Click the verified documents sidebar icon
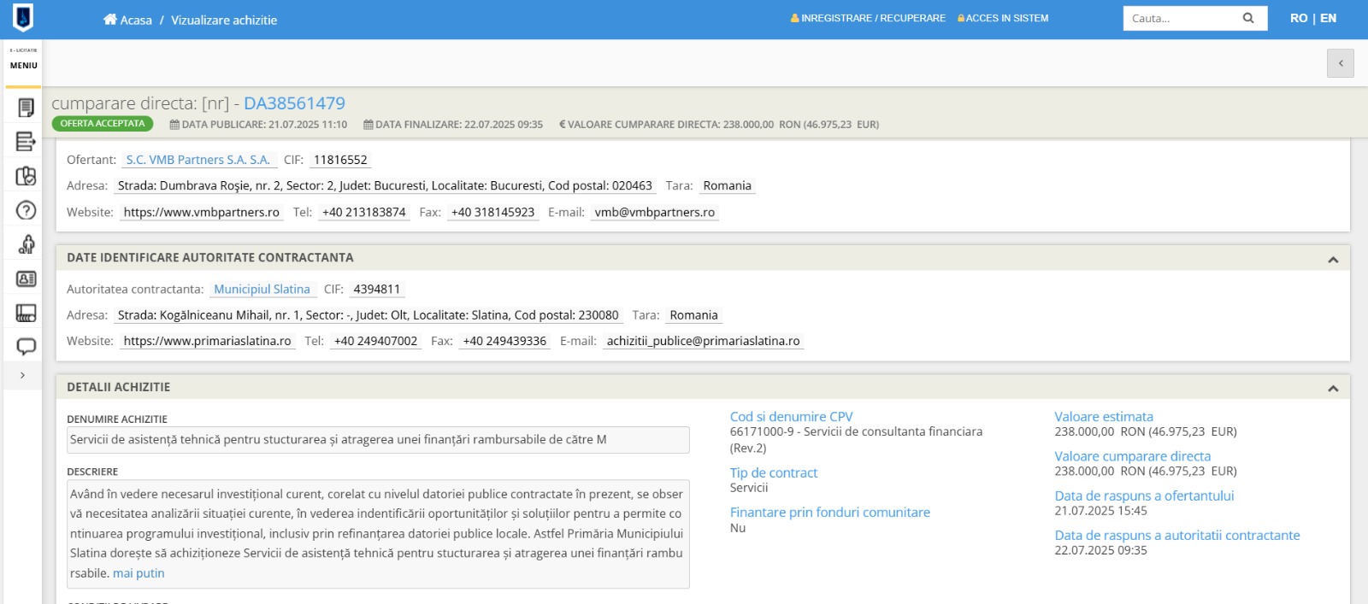Viewport: 1368px width, 604px height. coord(26,176)
